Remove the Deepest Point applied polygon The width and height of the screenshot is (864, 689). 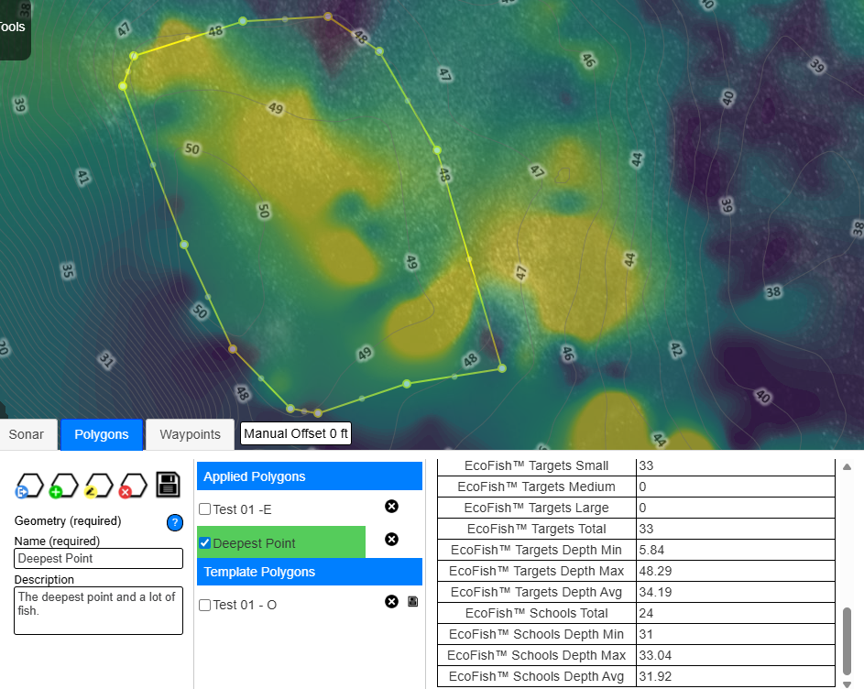pos(391,539)
